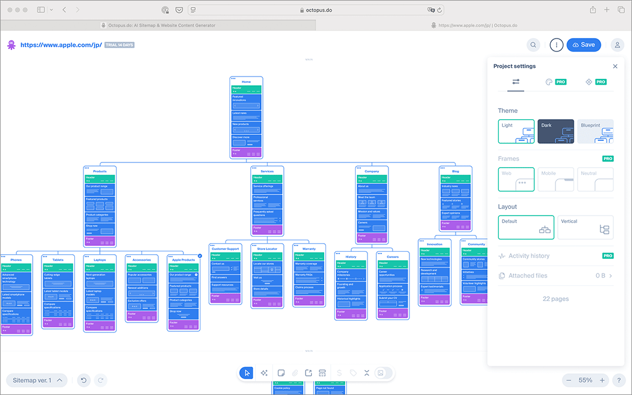
Task: Click the Safari address bar octopus.do
Action: coord(316,10)
